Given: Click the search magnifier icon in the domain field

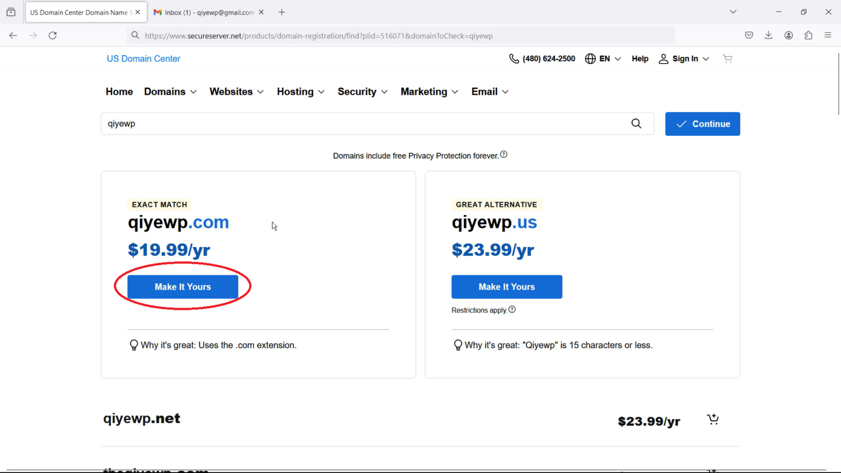Looking at the screenshot, I should [636, 124].
